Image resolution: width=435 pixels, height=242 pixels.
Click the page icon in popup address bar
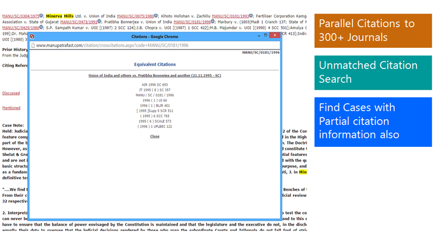(32, 45)
